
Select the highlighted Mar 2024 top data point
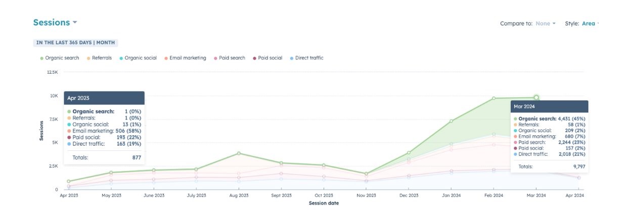point(536,97)
